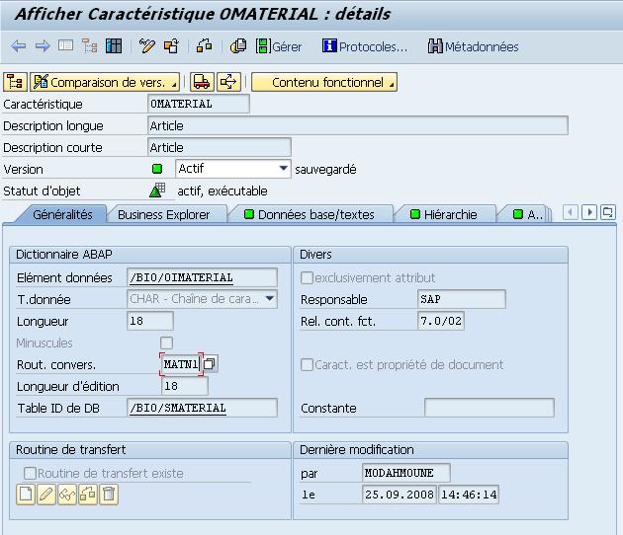The image size is (623, 535).
Task: Switch to the Business Explorer tab
Action: pos(163,214)
